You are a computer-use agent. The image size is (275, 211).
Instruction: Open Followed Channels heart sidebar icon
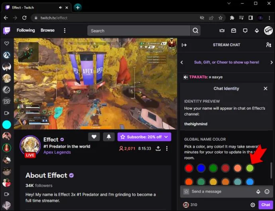point(7,43)
